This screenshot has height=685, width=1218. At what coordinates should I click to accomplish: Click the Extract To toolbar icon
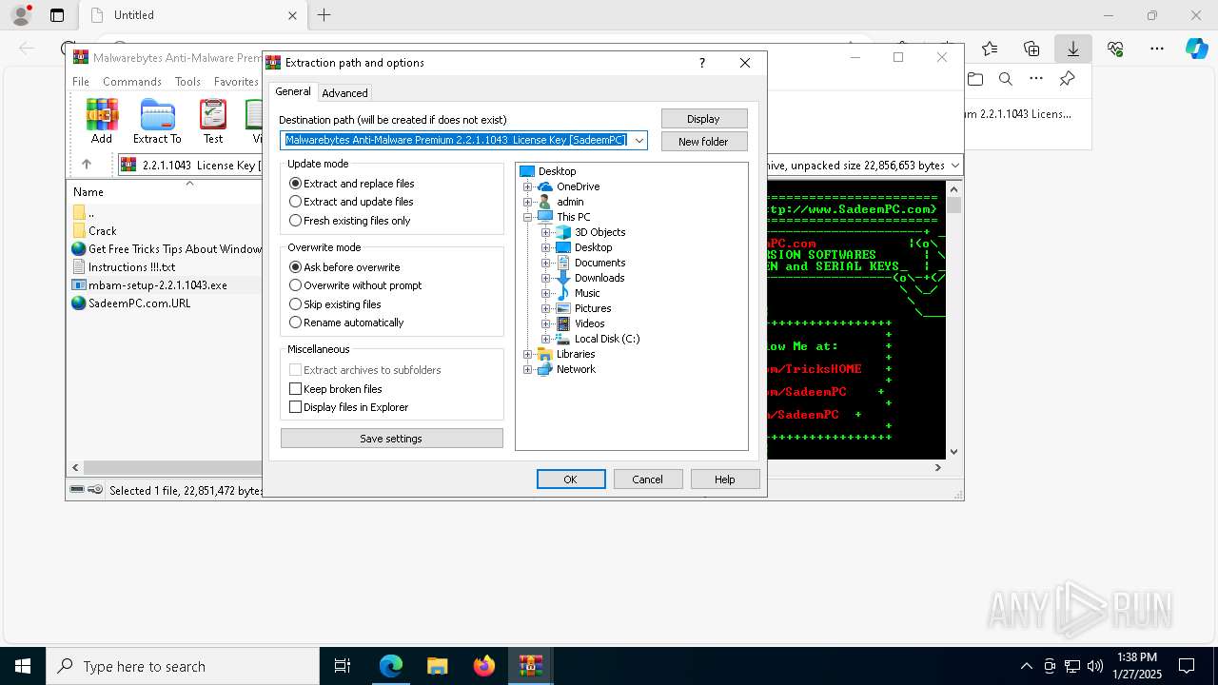[157, 121]
